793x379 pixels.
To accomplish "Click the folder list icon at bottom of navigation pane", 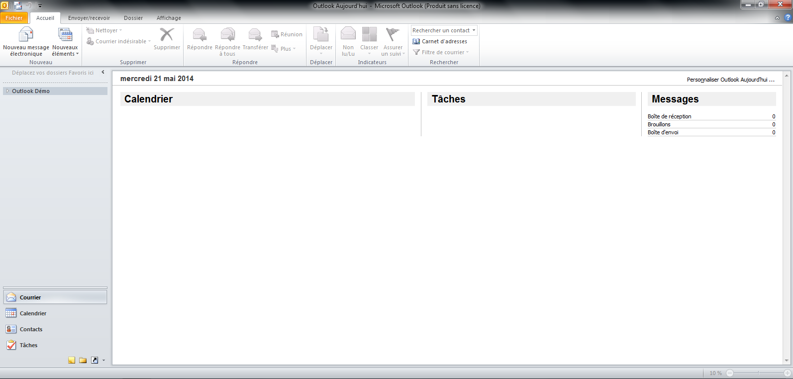I will [83, 360].
